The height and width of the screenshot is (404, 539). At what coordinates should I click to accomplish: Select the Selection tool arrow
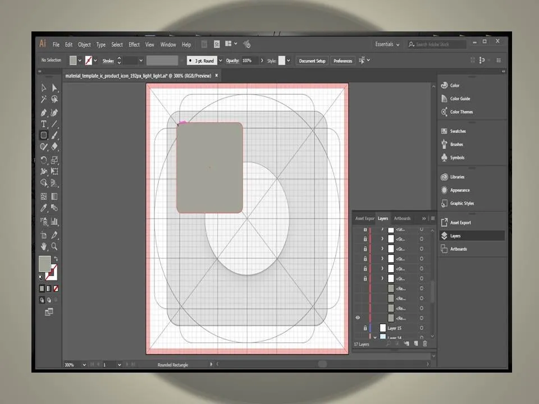44,88
